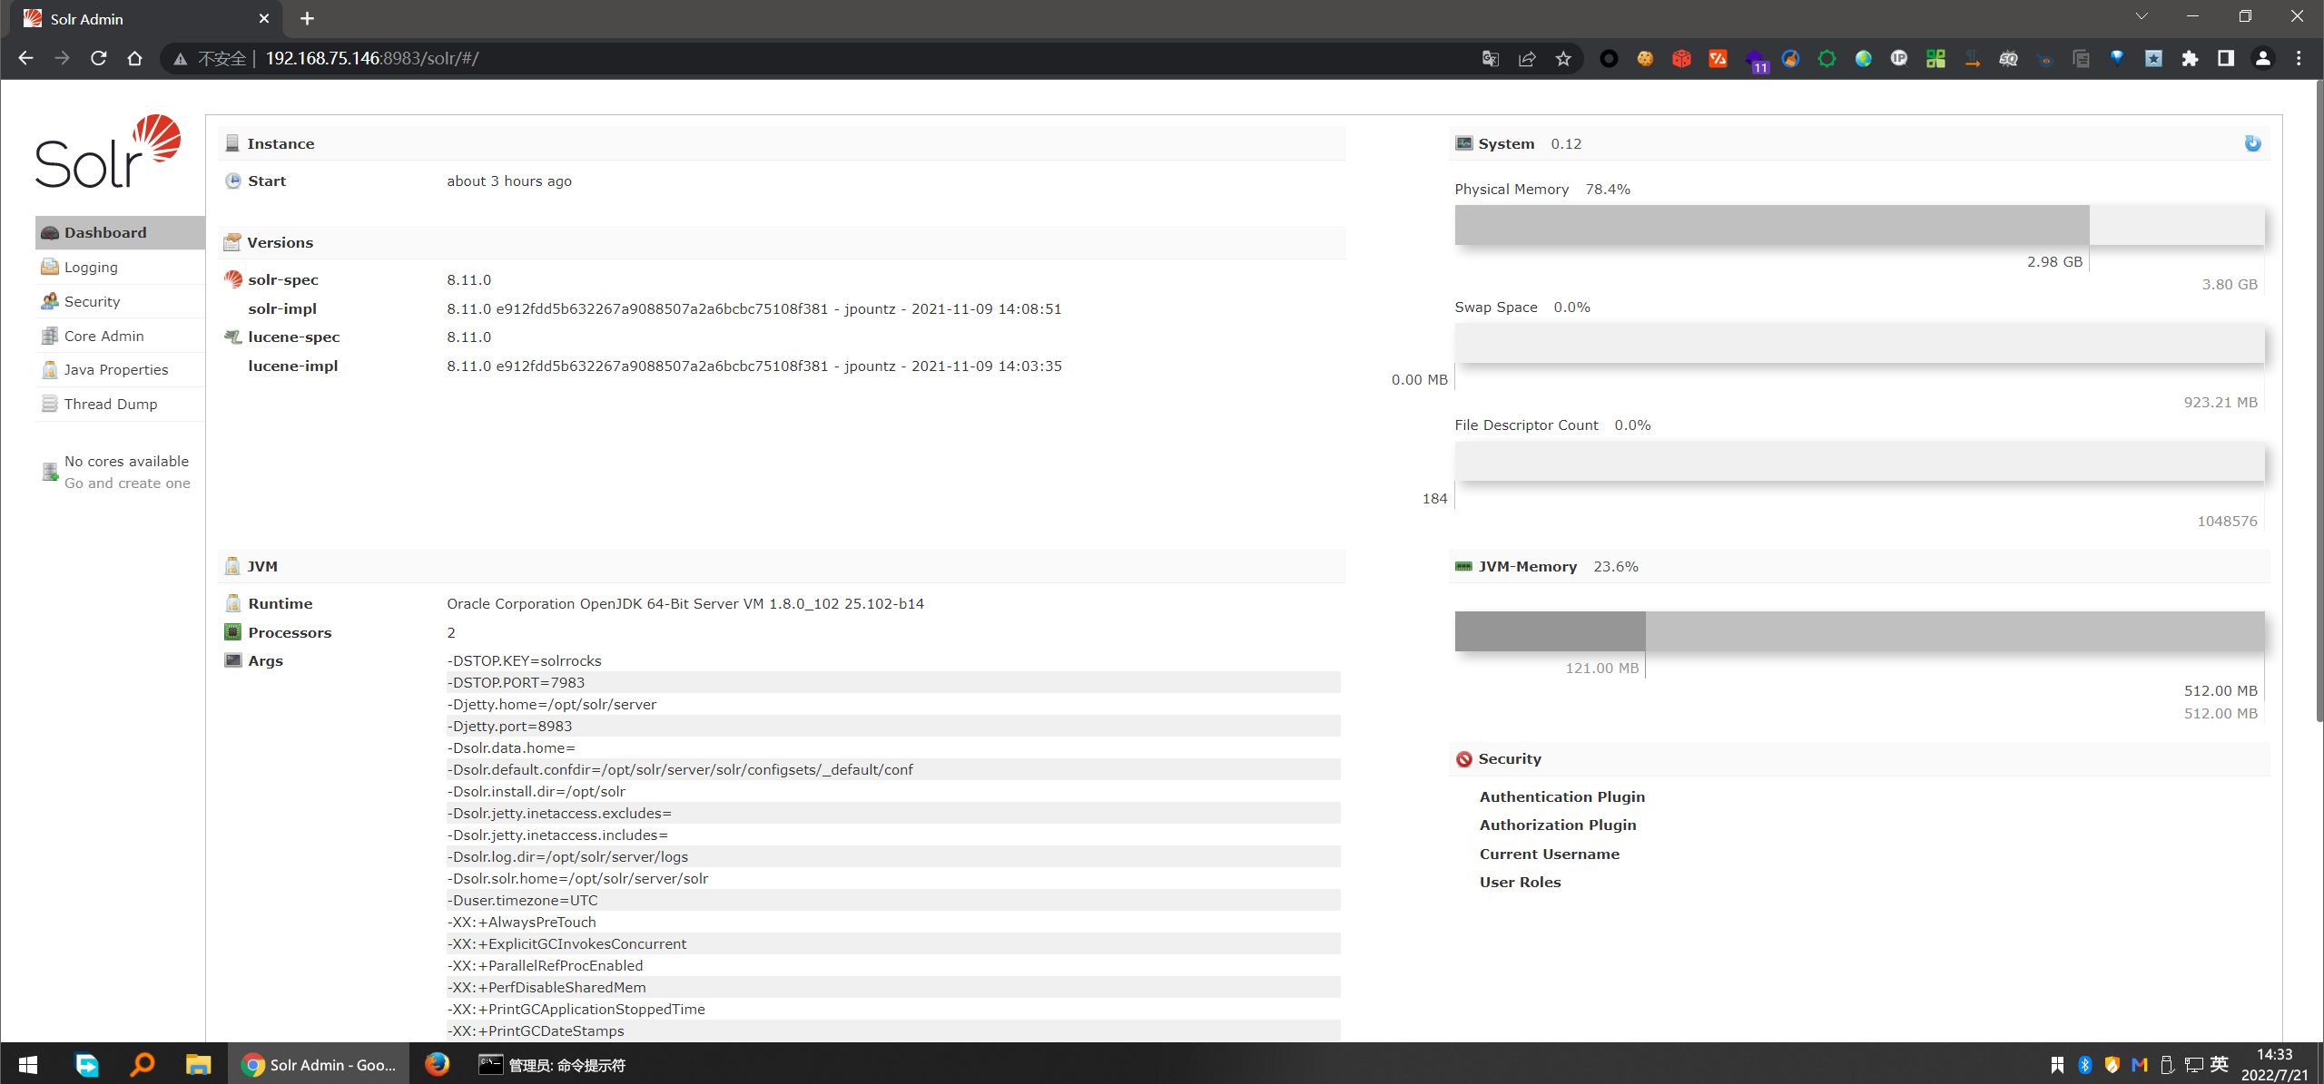
Task: Click the Security sidebar users icon
Action: 50,301
